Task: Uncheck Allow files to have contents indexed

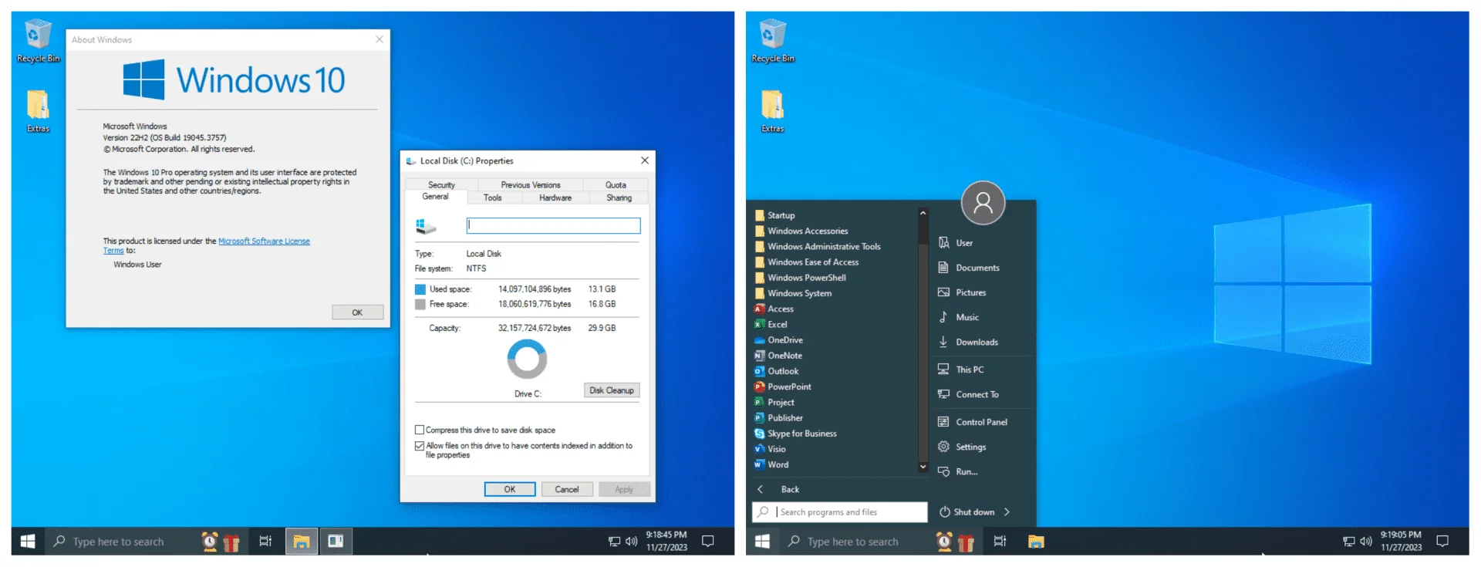Action: [x=420, y=446]
